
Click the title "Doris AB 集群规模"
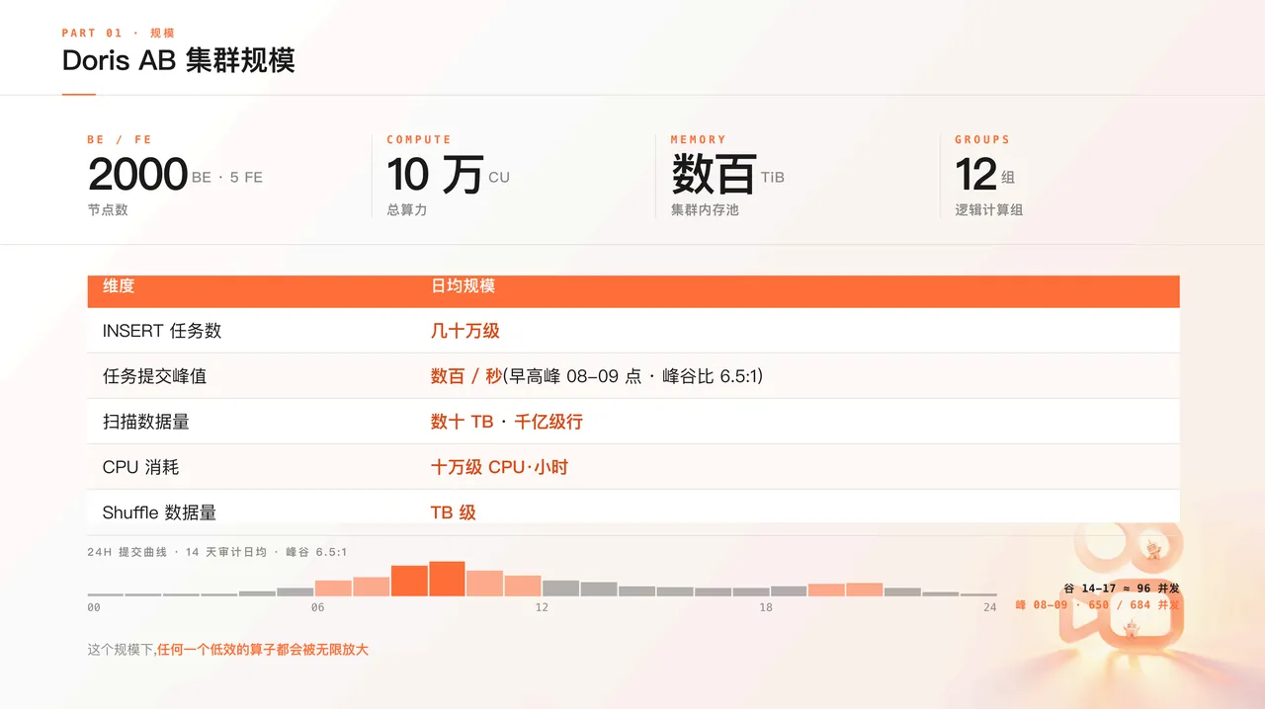point(179,60)
